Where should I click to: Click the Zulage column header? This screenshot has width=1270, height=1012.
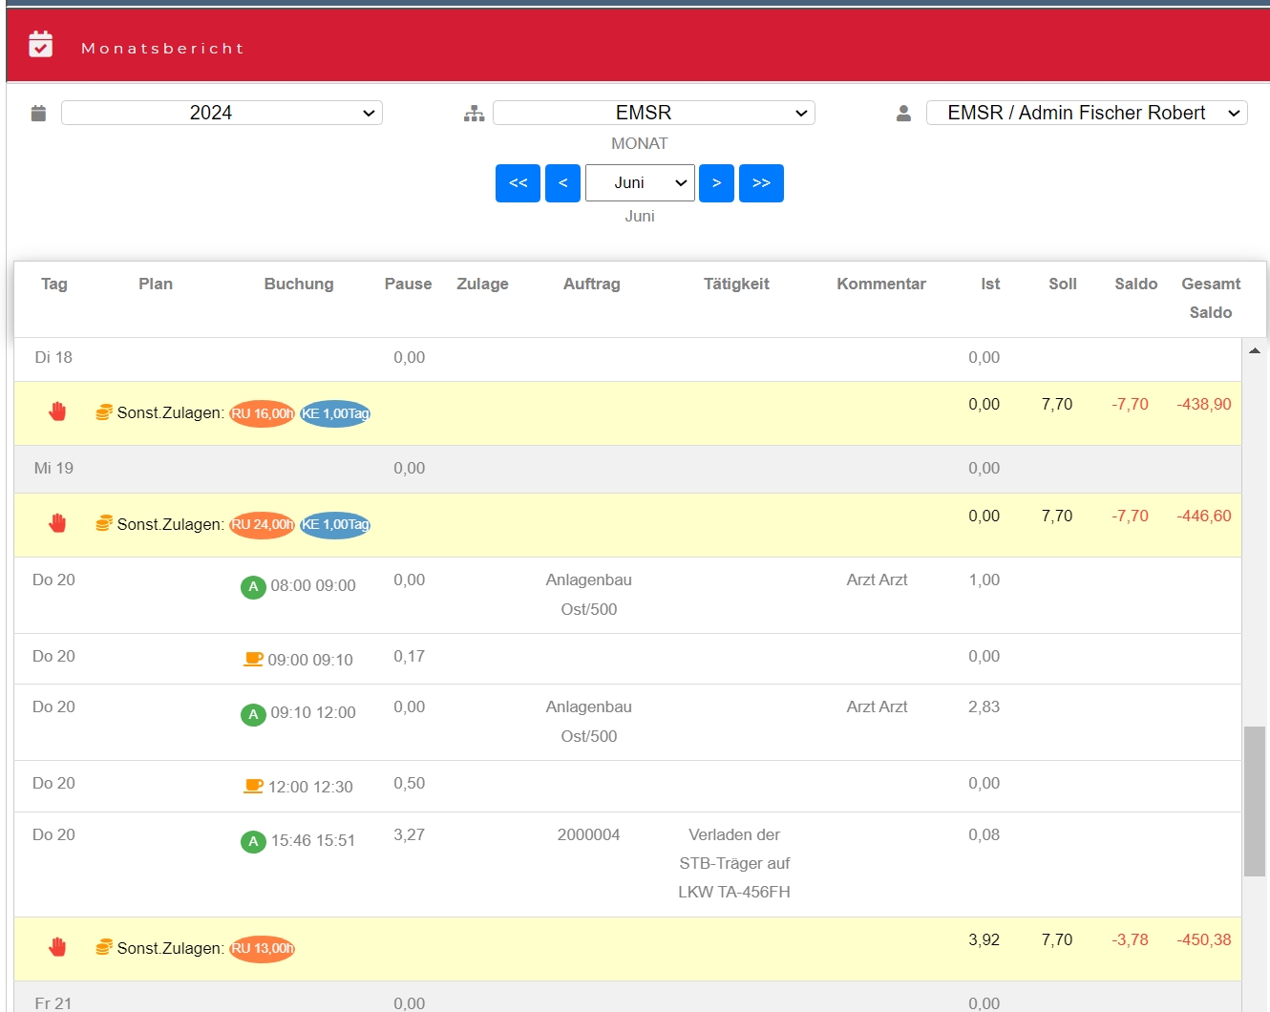pos(483,284)
